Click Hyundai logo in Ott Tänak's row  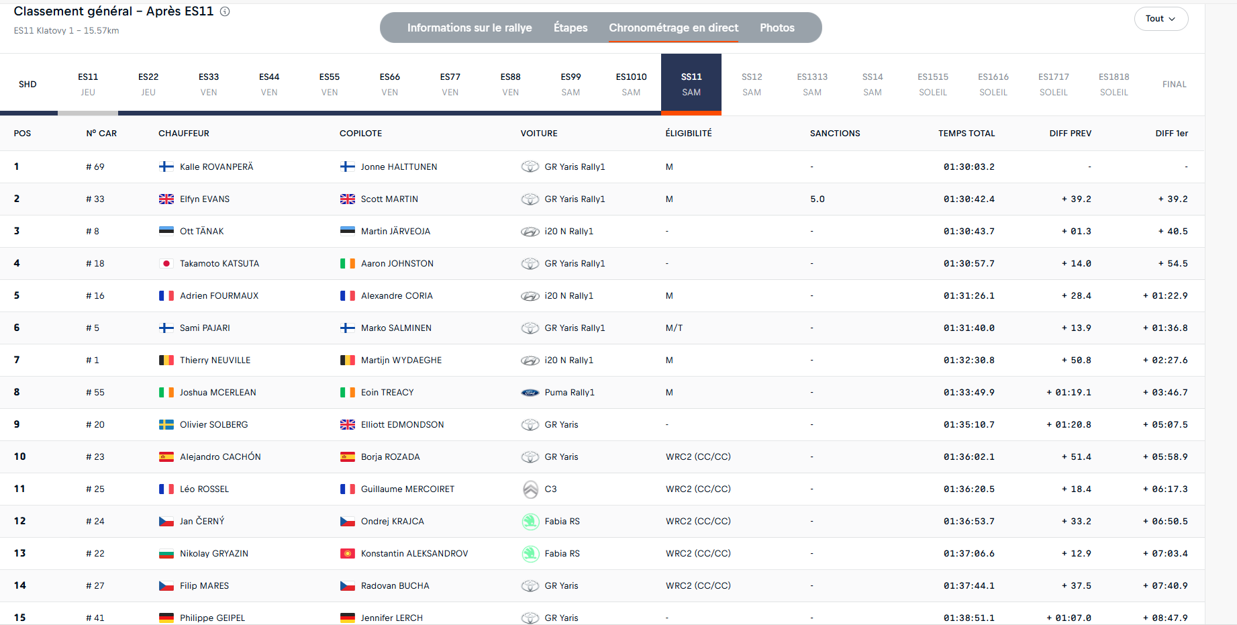[530, 231]
